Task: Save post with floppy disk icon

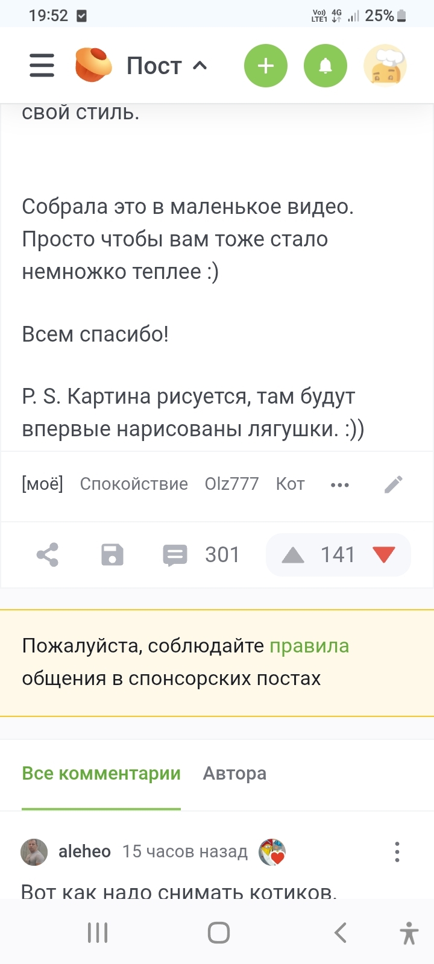Action: 112,555
